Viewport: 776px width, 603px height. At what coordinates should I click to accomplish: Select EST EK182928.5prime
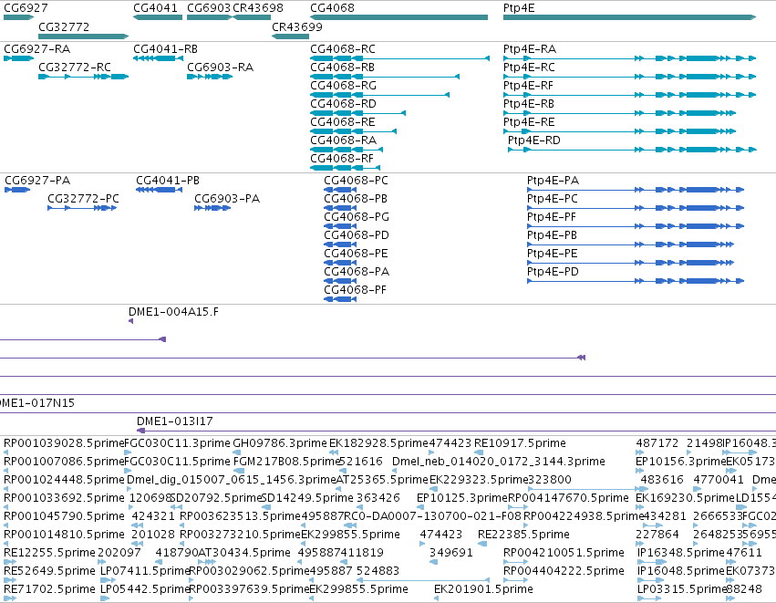[378, 443]
